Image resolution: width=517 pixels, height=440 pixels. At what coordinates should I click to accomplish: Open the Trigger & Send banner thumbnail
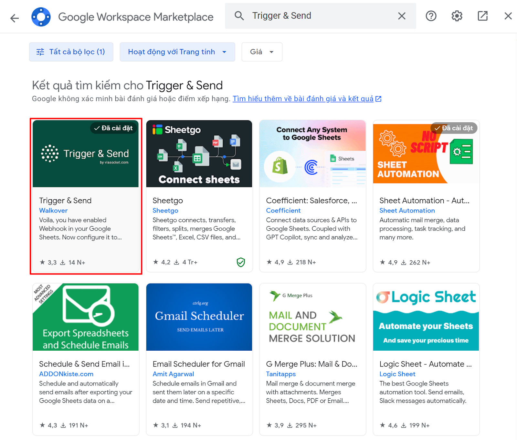coord(86,154)
